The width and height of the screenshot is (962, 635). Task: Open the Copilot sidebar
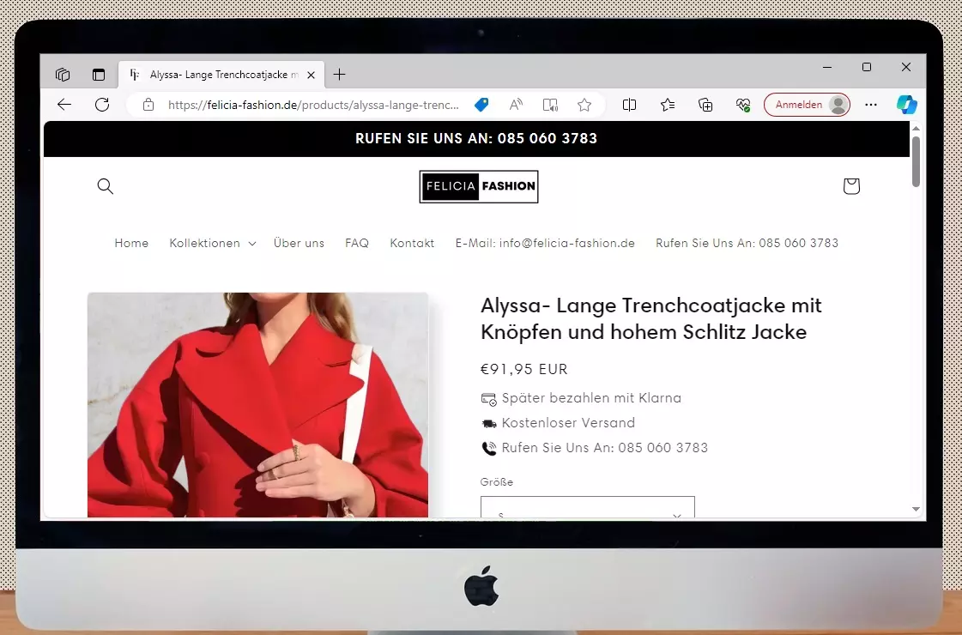(x=907, y=105)
